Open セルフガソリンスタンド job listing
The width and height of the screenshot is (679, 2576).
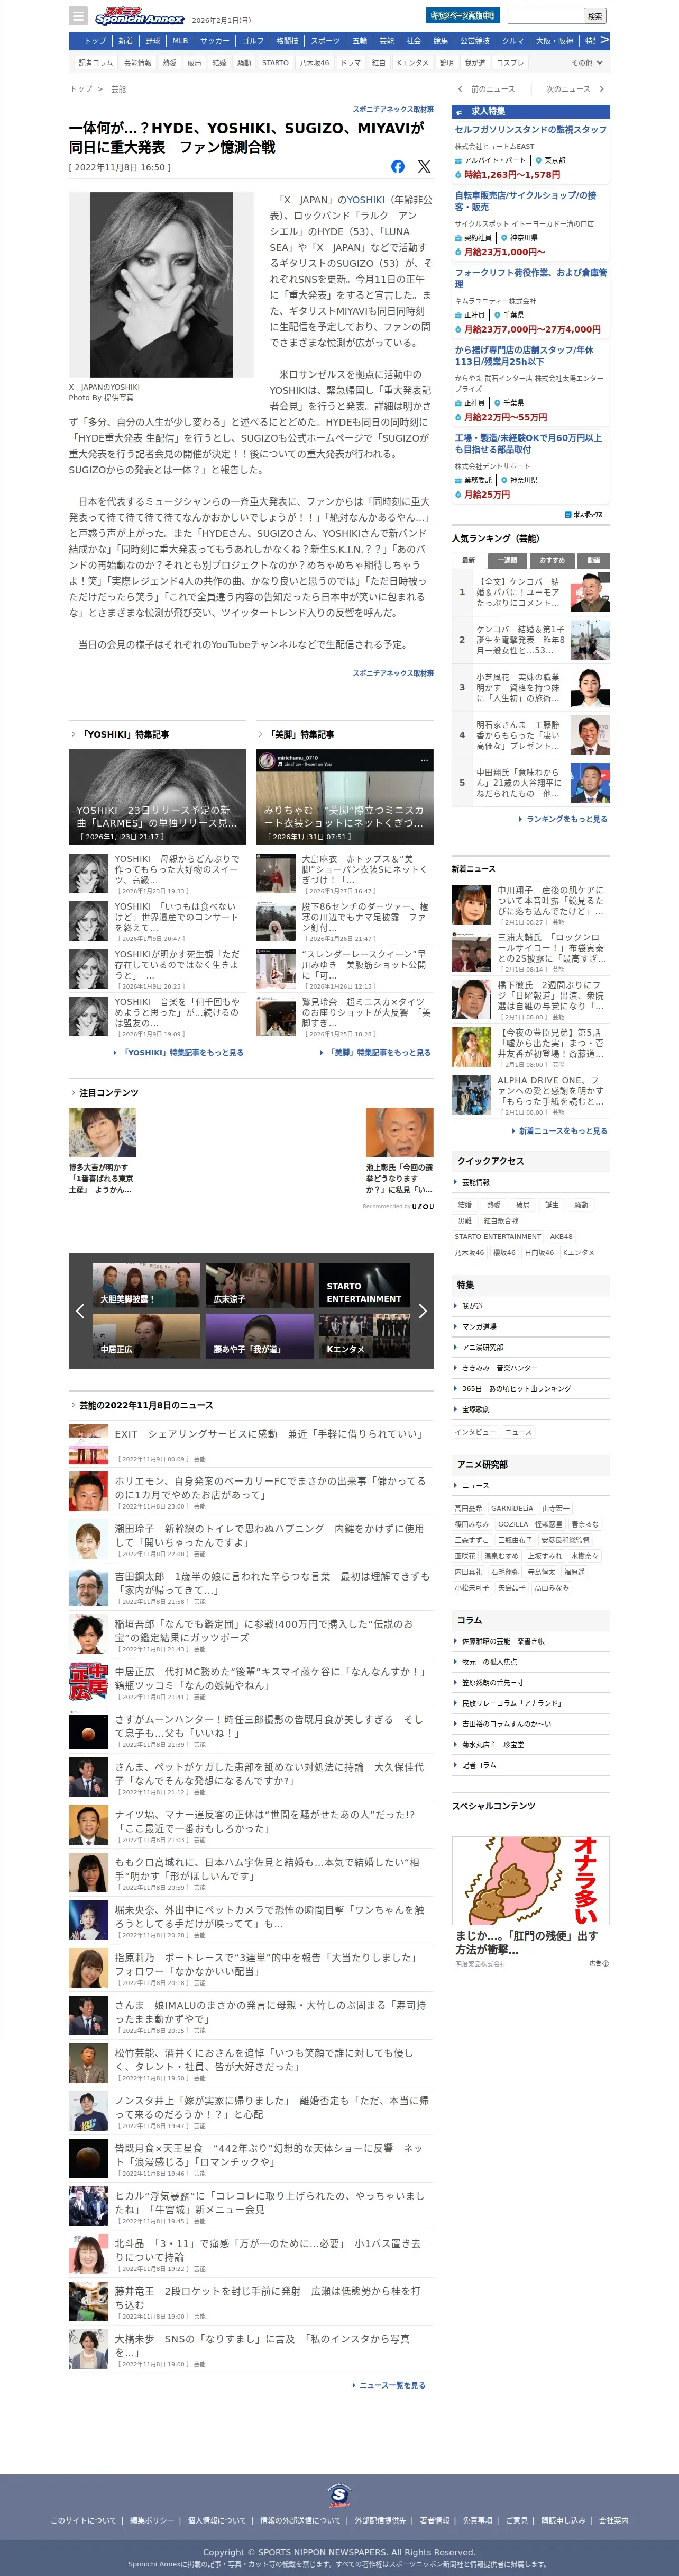pyautogui.click(x=530, y=130)
